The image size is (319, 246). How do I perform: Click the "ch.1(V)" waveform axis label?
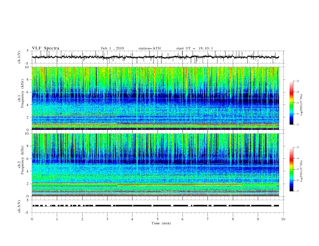(x=19, y=57)
